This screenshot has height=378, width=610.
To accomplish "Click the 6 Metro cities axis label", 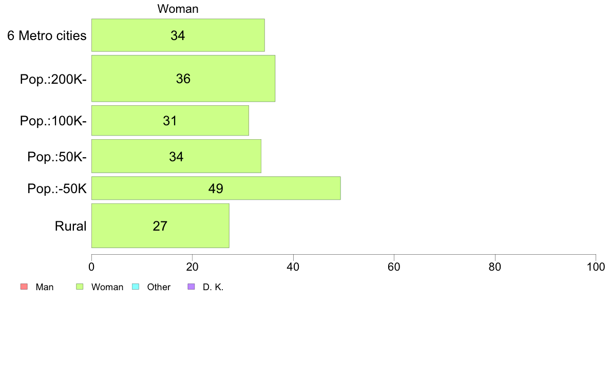I will (47, 36).
